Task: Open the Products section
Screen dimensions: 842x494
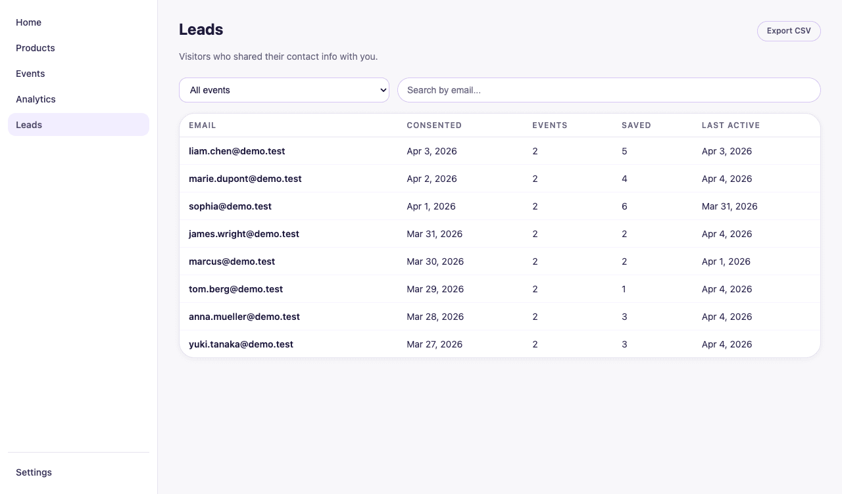Action: [35, 48]
